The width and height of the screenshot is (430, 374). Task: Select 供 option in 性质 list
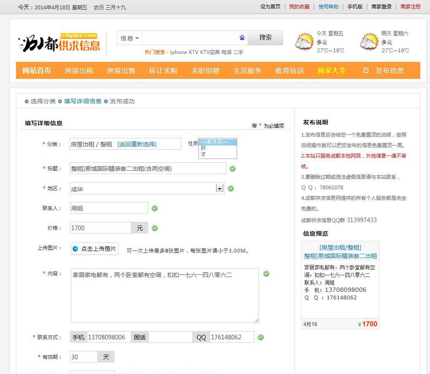tap(203, 148)
